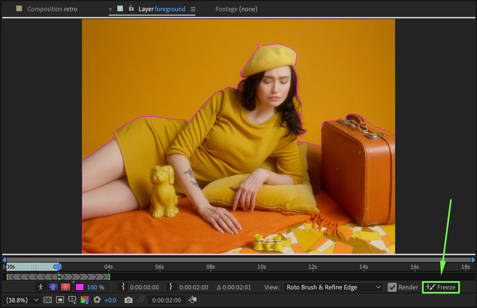Screen dimensions: 477x308
Task: Open the View dropdown showing Roto Brush & Refine Edge
Action: pyautogui.click(x=333, y=287)
